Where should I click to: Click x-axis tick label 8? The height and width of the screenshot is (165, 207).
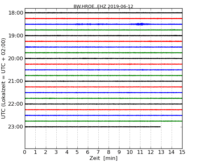(x=109, y=152)
